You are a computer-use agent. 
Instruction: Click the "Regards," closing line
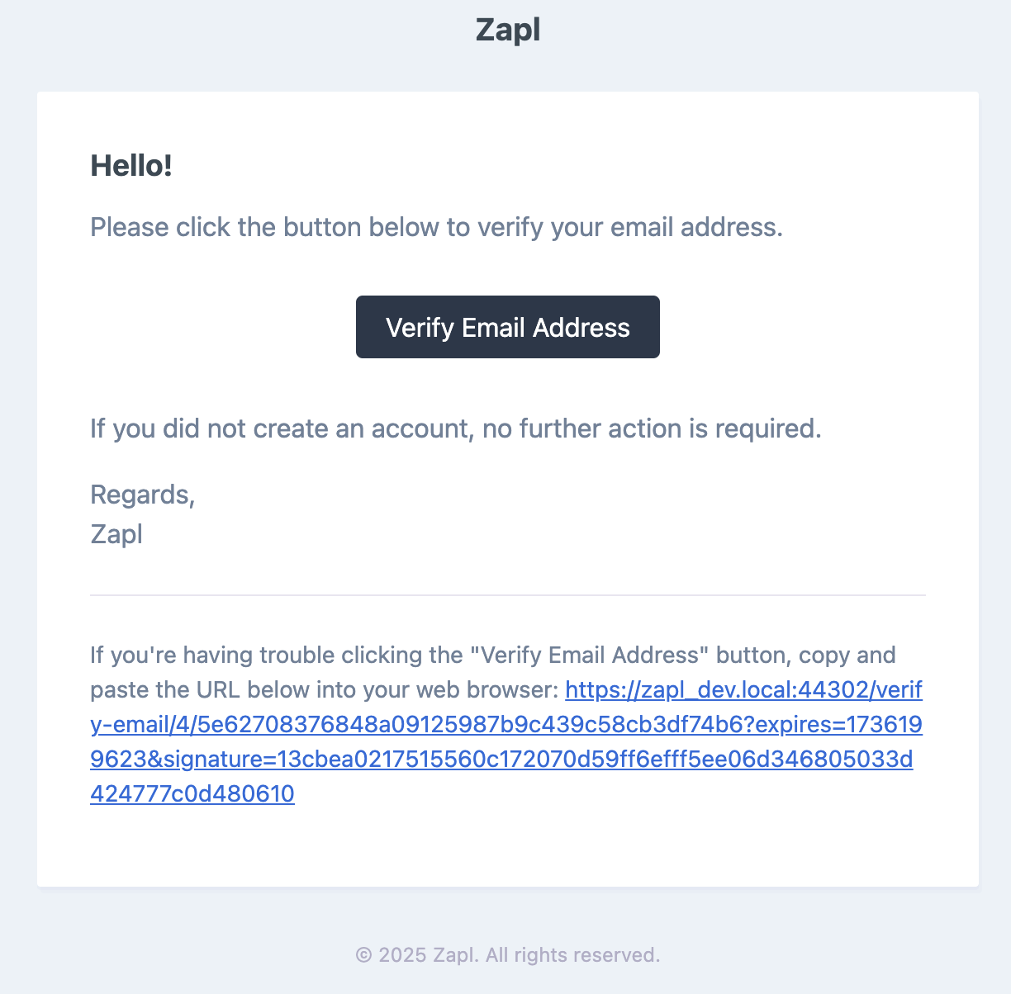(x=143, y=495)
